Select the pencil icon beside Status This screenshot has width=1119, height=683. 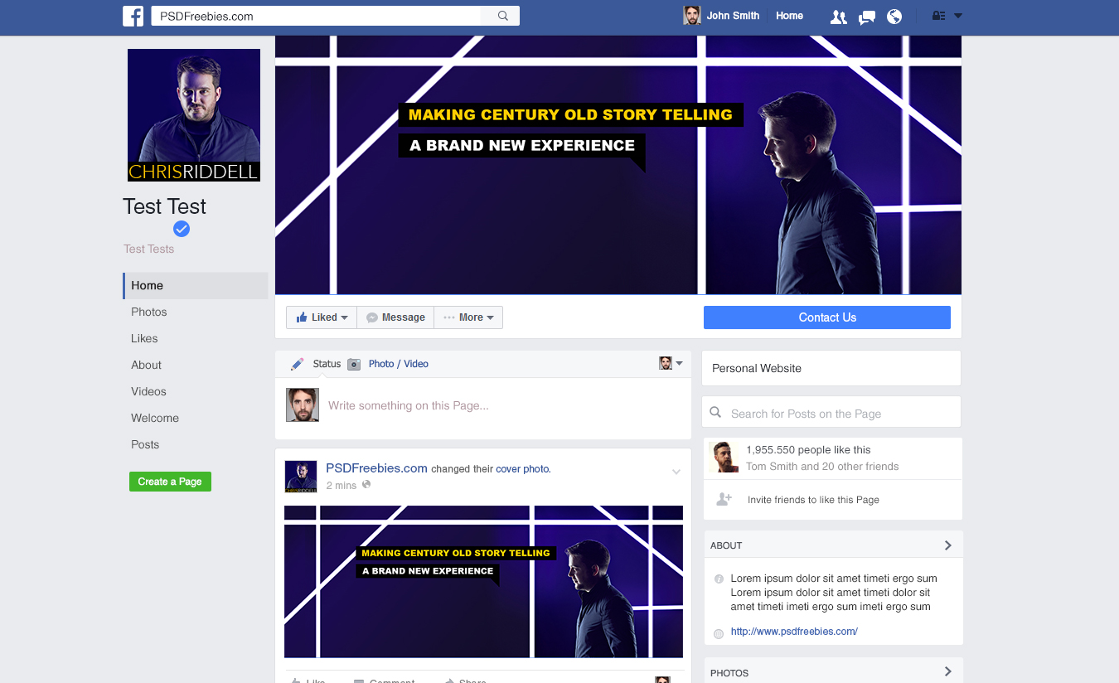click(297, 363)
